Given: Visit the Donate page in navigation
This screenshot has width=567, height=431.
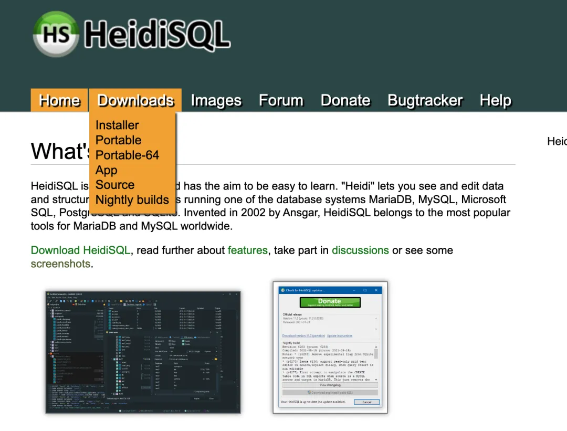Looking at the screenshot, I should coord(345,100).
